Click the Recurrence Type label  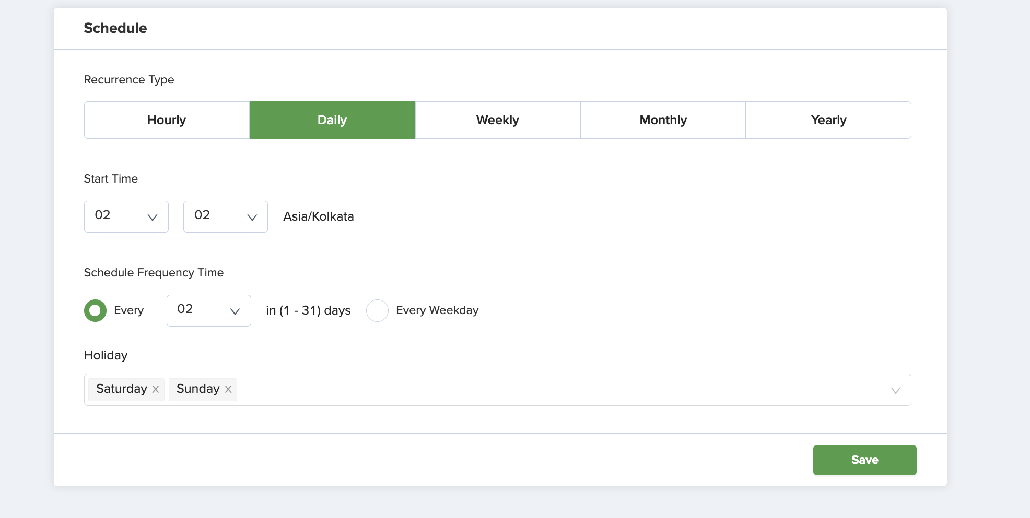[129, 80]
